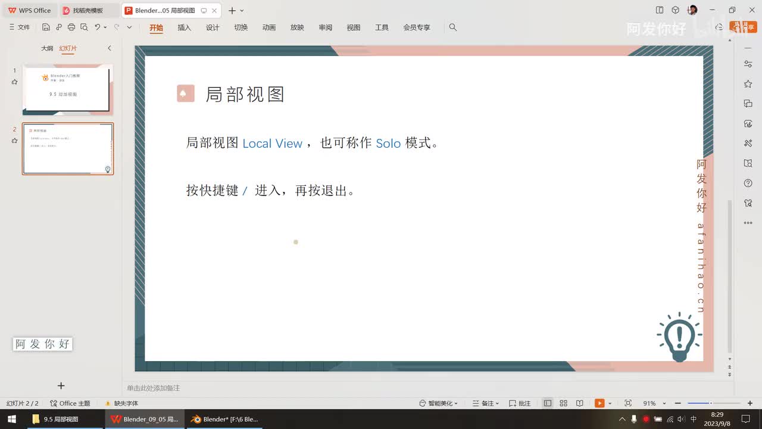Viewport: 762px width, 429px height.
Task: Click the panel layout icon in title bar
Action: coord(660,10)
